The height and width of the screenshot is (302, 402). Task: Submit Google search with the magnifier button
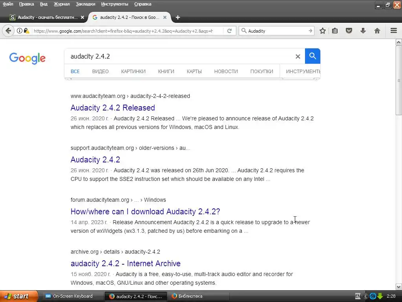(312, 56)
